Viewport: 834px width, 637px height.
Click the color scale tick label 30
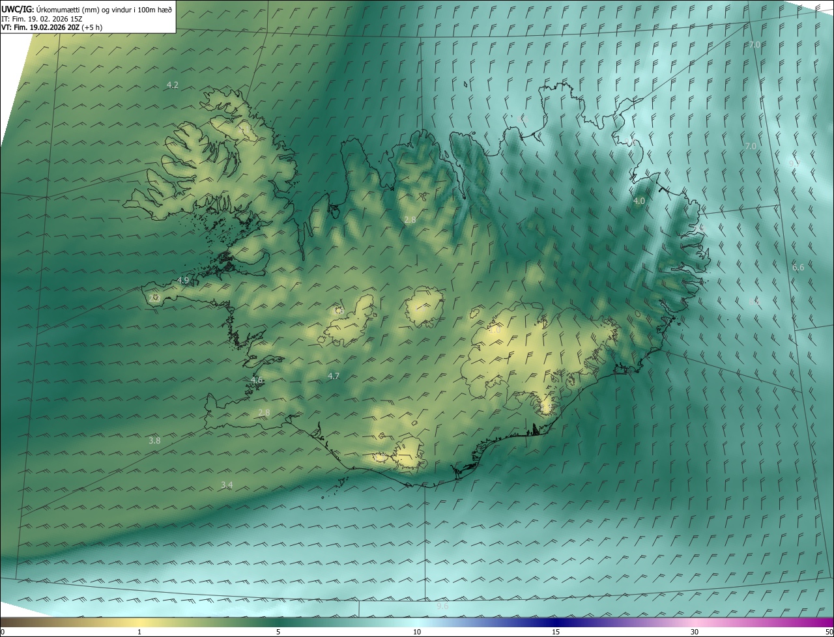tap(695, 632)
